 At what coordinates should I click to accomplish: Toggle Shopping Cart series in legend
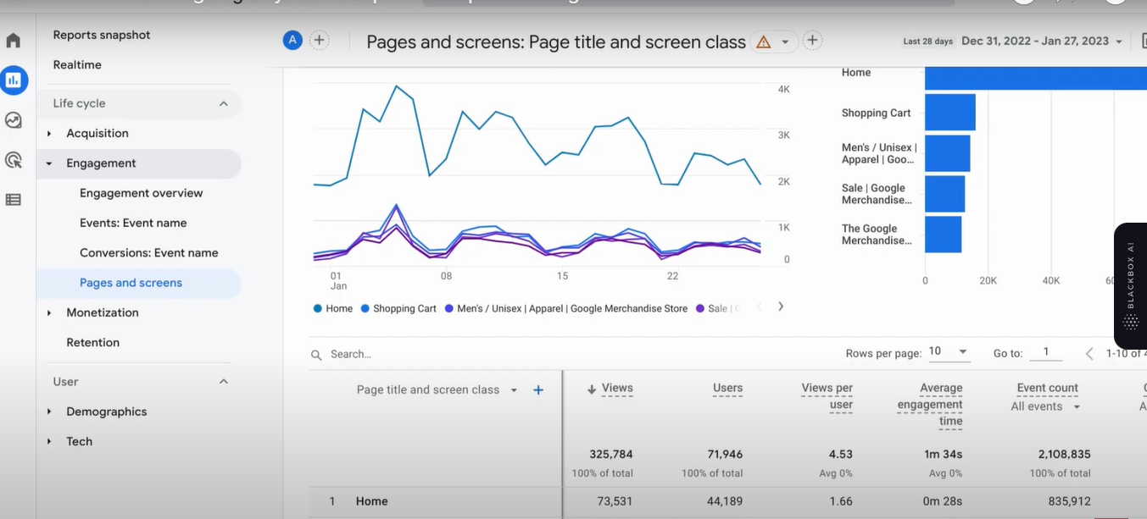[398, 309]
